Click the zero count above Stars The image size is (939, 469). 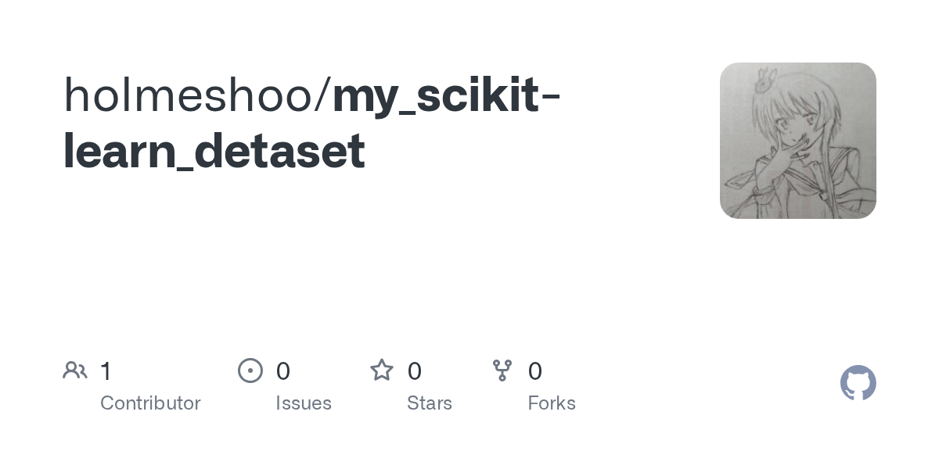tap(415, 371)
